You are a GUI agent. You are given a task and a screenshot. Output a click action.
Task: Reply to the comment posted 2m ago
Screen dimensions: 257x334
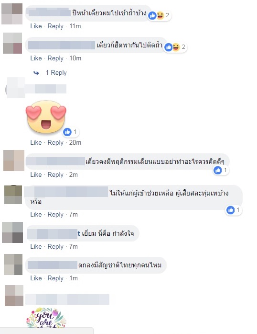pos(55,175)
